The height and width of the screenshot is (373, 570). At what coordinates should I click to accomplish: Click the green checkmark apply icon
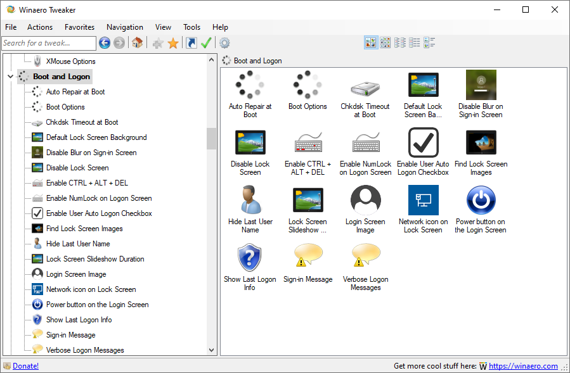click(x=206, y=43)
